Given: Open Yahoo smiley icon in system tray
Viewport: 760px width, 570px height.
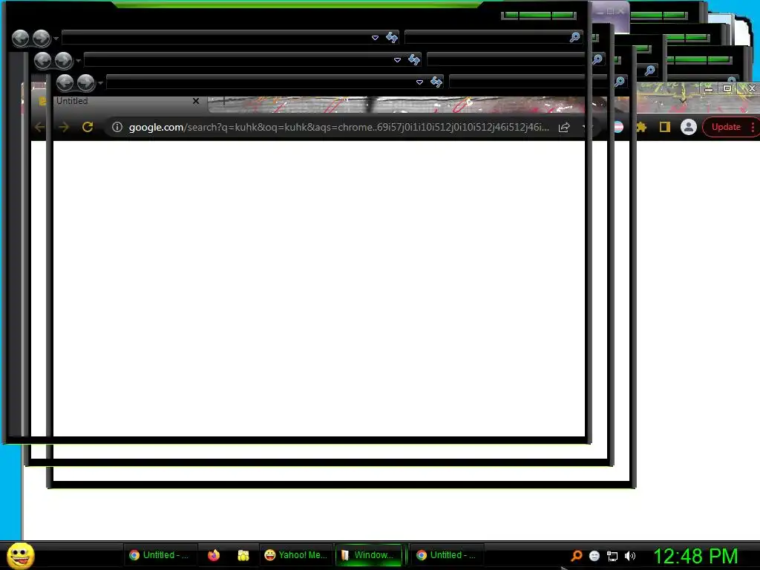Looking at the screenshot, I should point(594,556).
